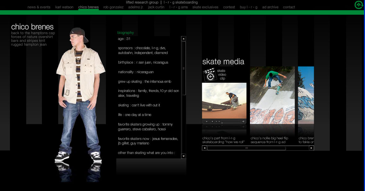Click the biography vertical scrollbar thumb

(183, 68)
